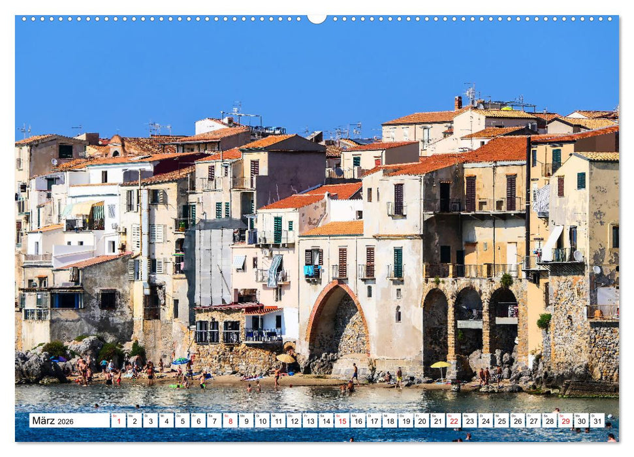Select the date 1 on the calendar strip

point(115,423)
